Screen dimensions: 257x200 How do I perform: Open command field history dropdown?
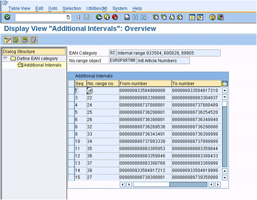68,17
